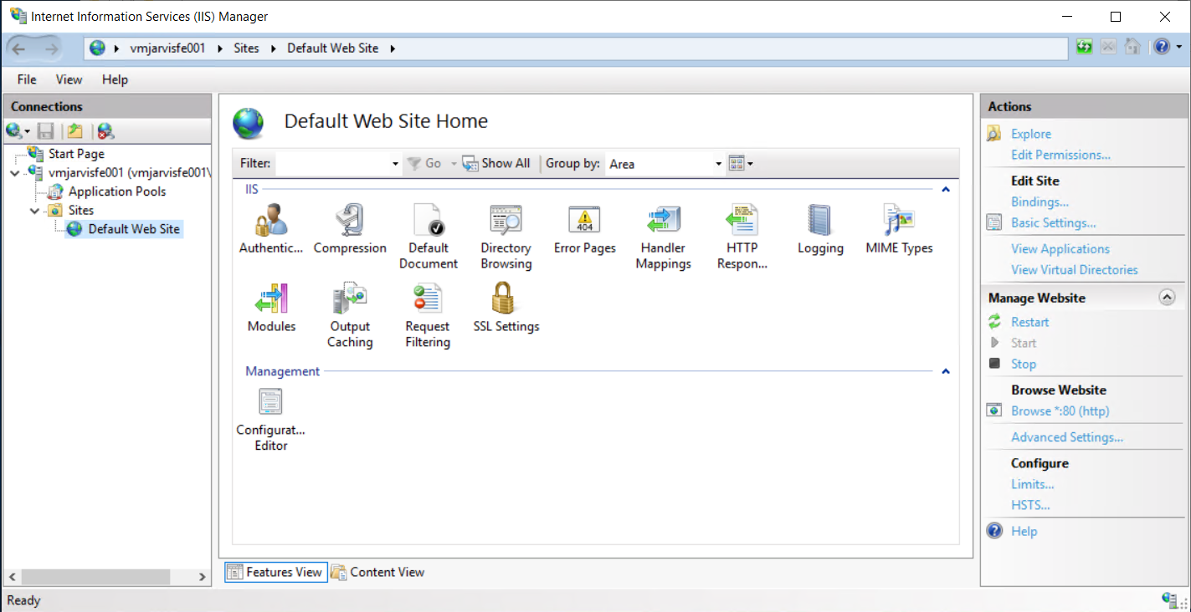The width and height of the screenshot is (1191, 612).
Task: Collapse the Manage Website actions section
Action: (1167, 298)
